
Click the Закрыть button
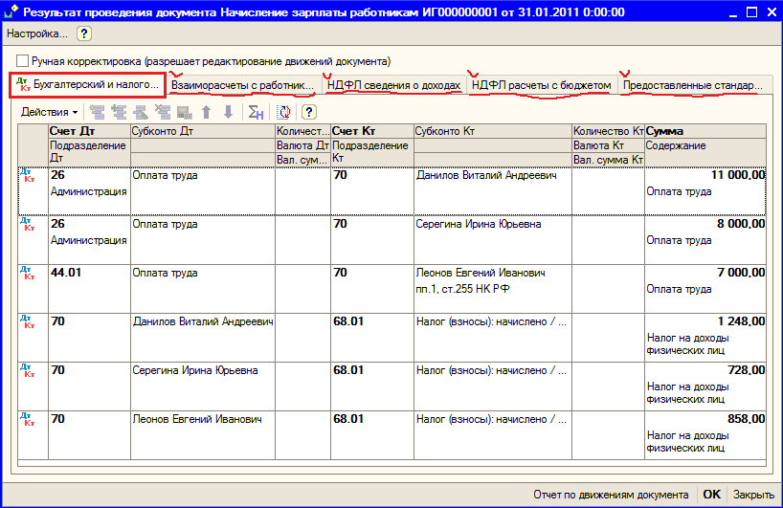(753, 495)
